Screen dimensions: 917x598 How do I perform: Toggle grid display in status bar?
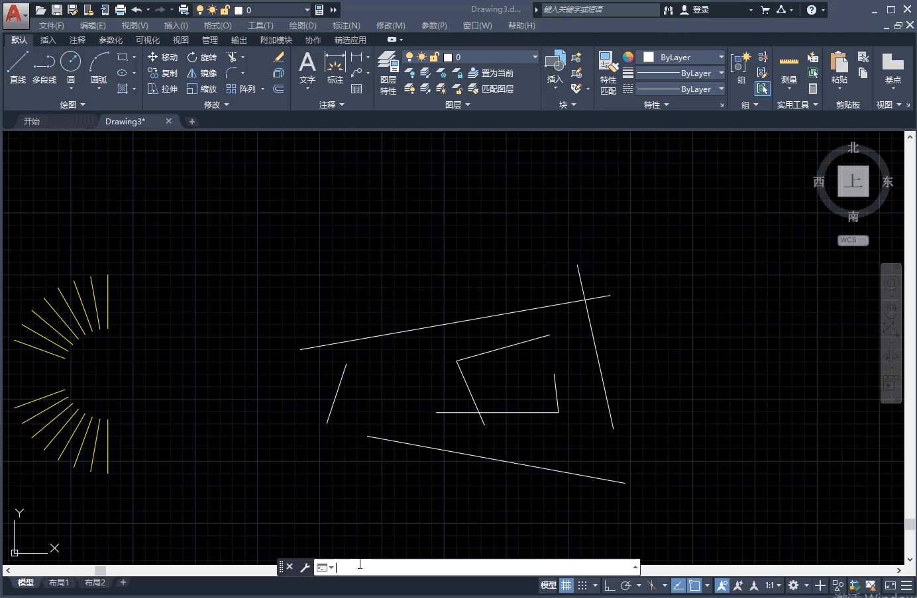coord(566,585)
